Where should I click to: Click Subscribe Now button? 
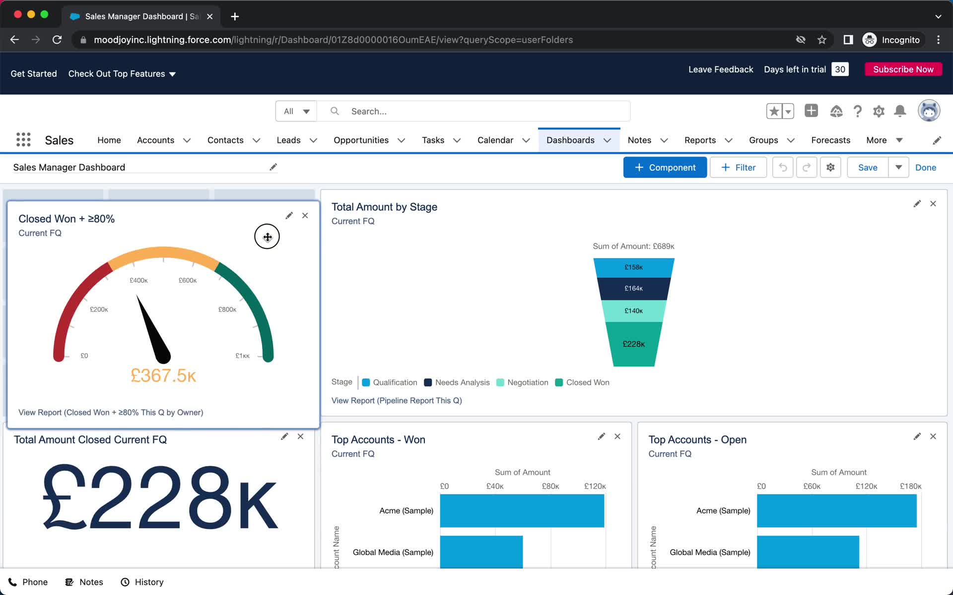(903, 69)
